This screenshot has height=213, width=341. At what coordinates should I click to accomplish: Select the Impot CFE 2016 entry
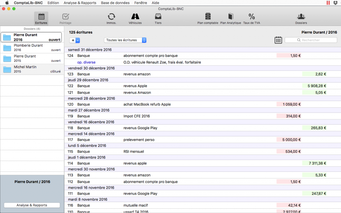(x=203, y=116)
